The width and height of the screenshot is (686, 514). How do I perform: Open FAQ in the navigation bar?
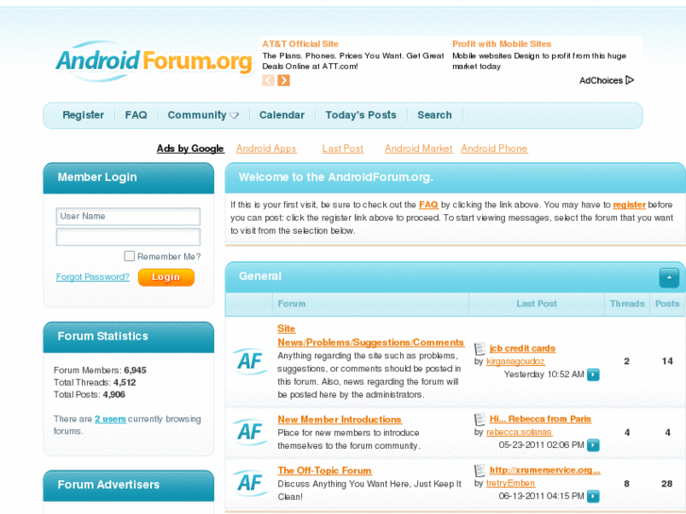click(x=136, y=115)
